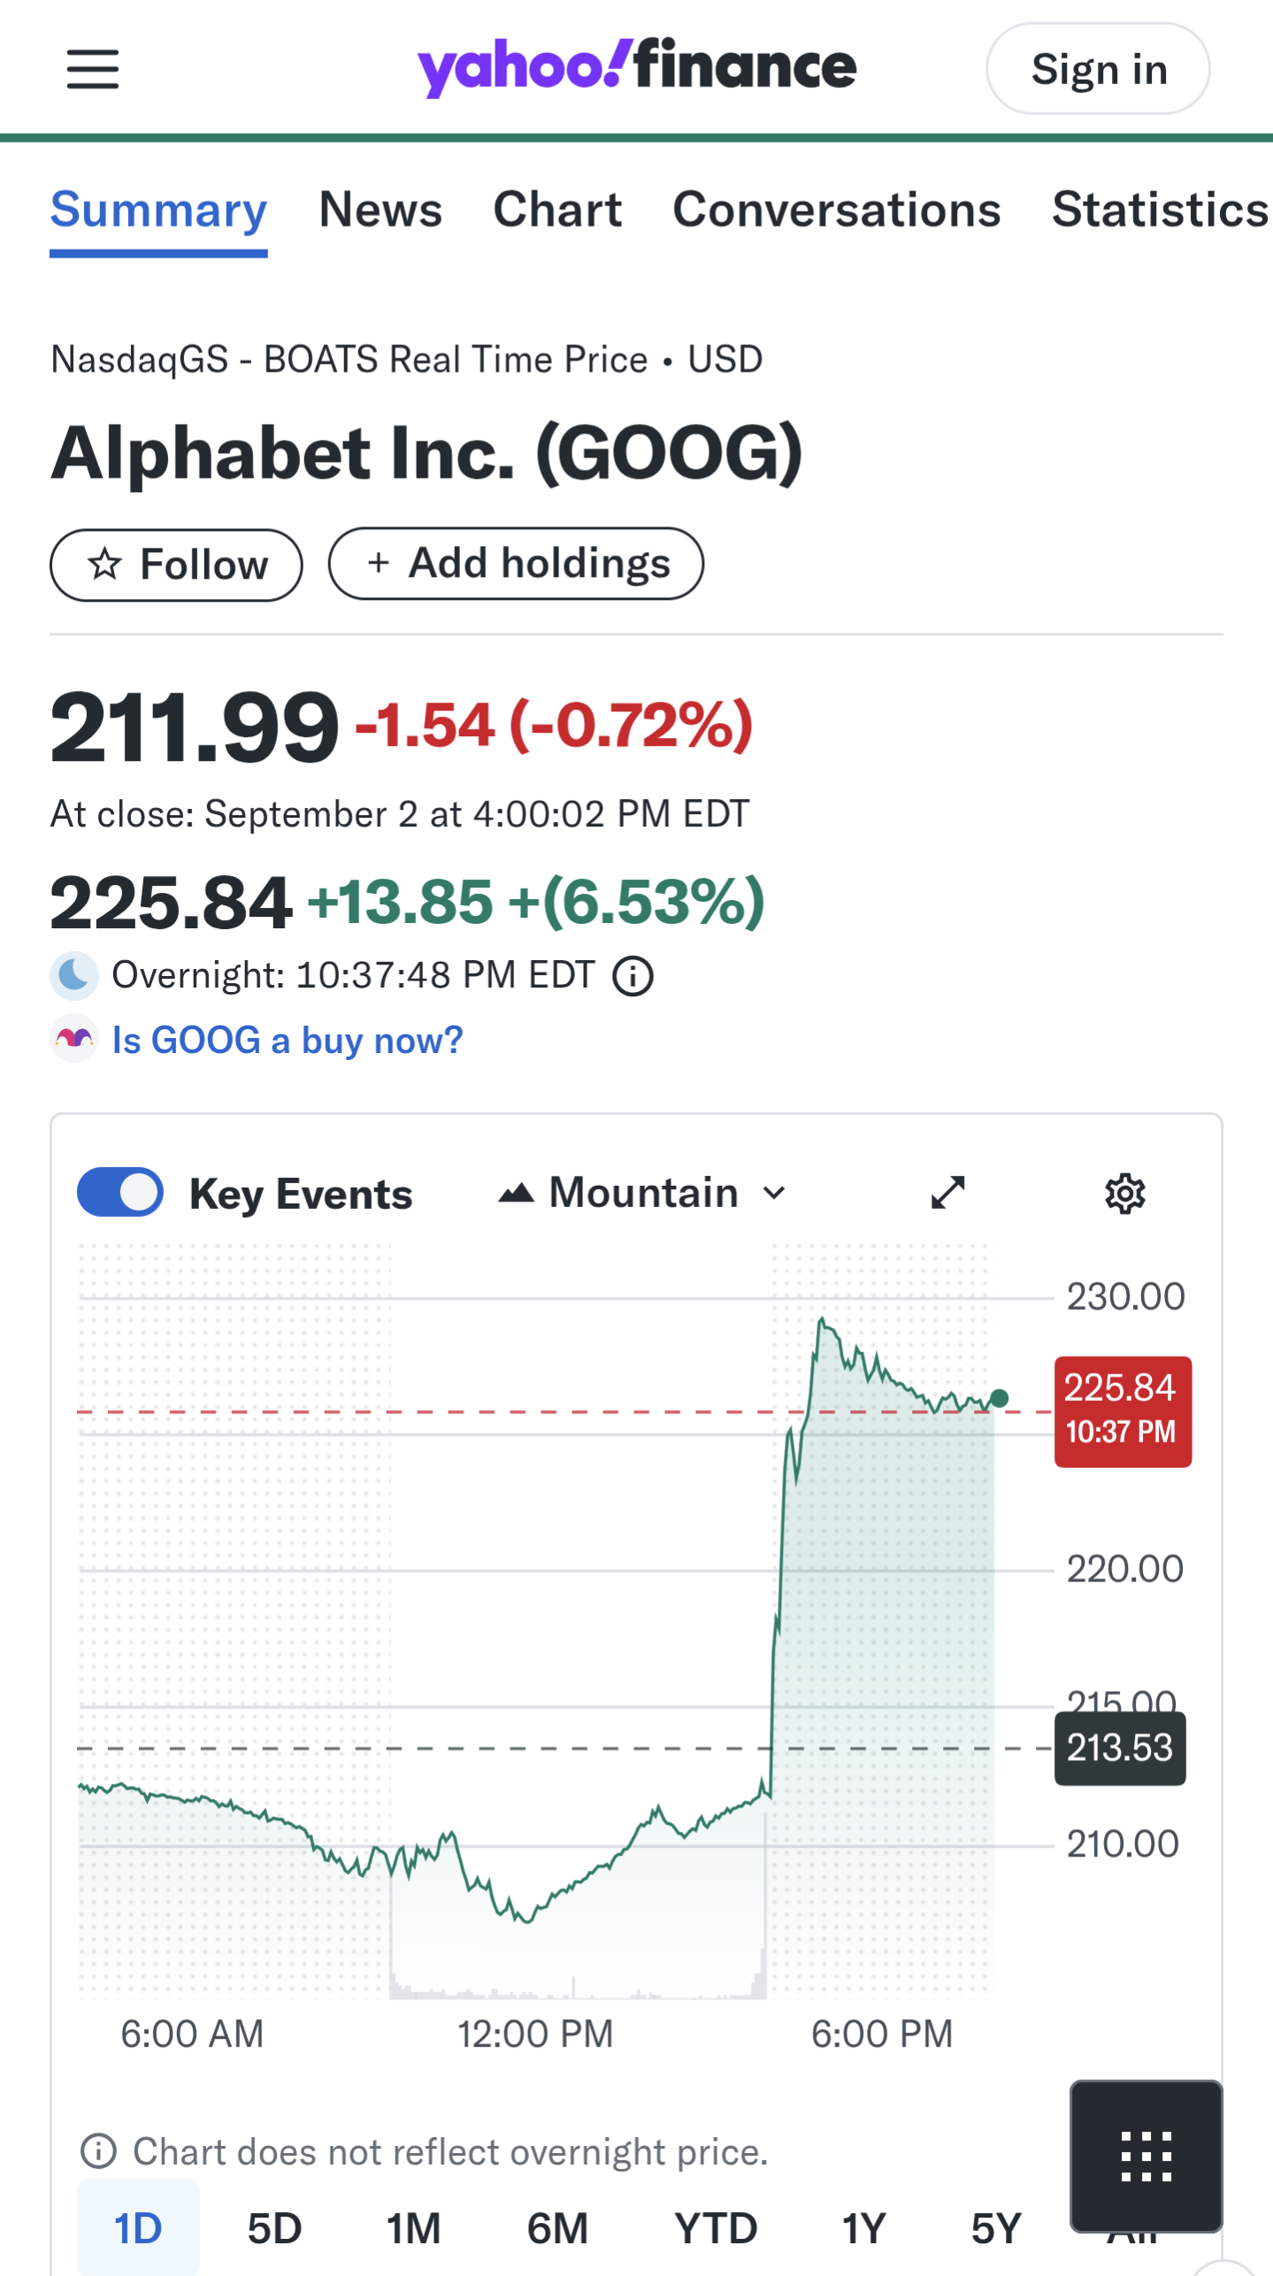Choose the YTD time range
1273x2276 pixels.
(x=716, y=2228)
